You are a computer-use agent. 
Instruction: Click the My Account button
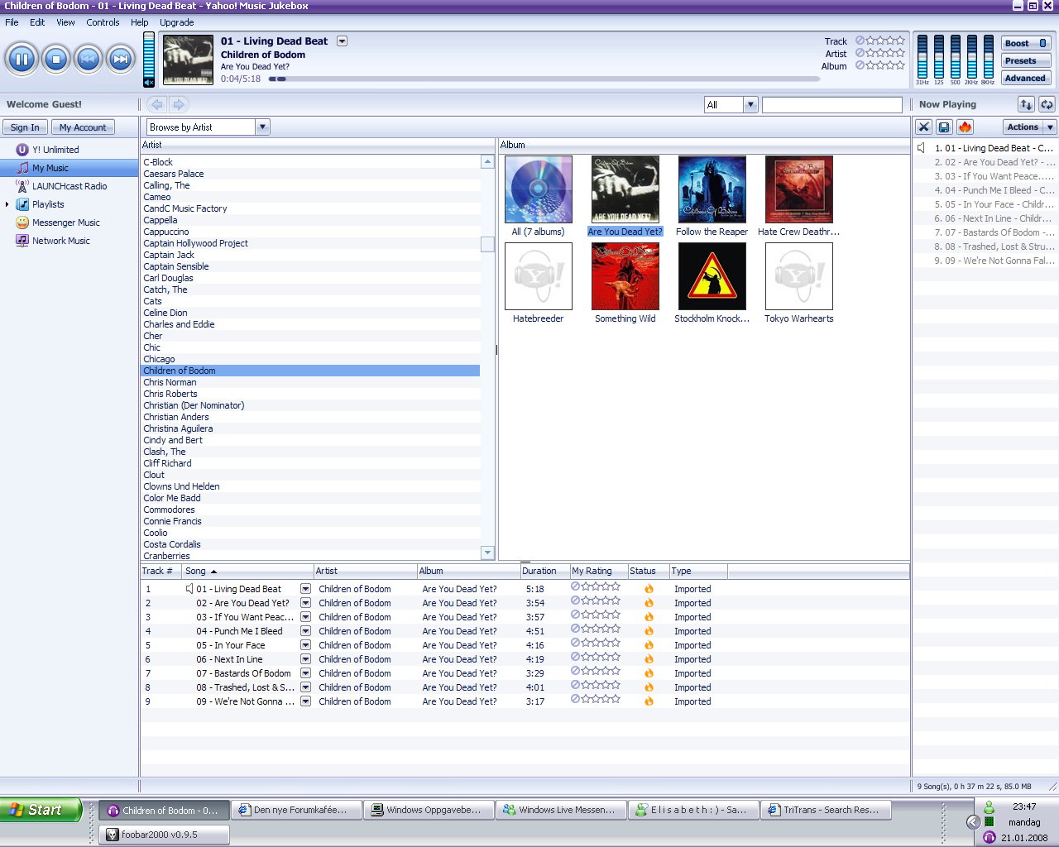[x=82, y=127]
